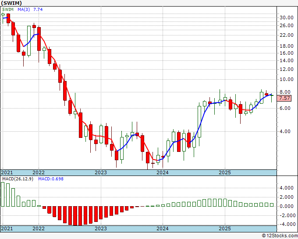Viewport: 298px width, 239px height.
Task: Select the 4.00 price axis label
Action: tap(285, 131)
